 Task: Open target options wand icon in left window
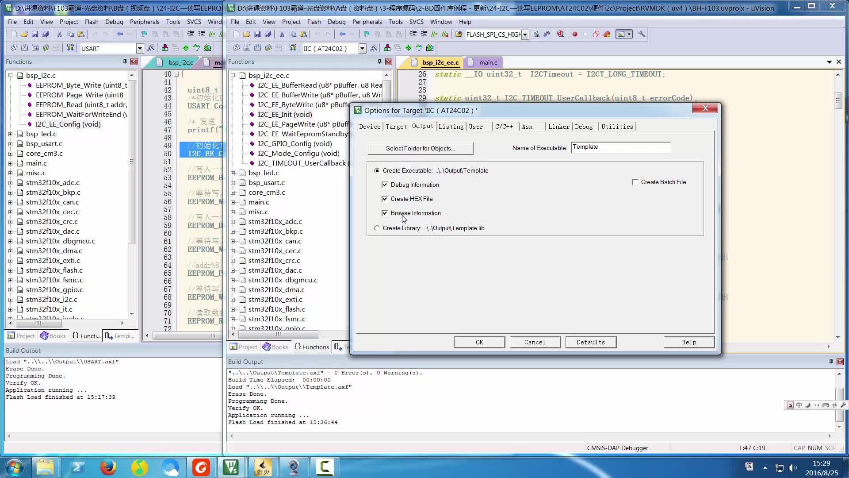(151, 48)
